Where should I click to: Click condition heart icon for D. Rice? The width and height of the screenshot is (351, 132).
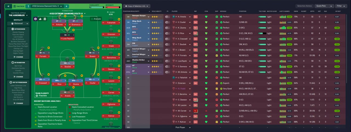click(x=206, y=33)
